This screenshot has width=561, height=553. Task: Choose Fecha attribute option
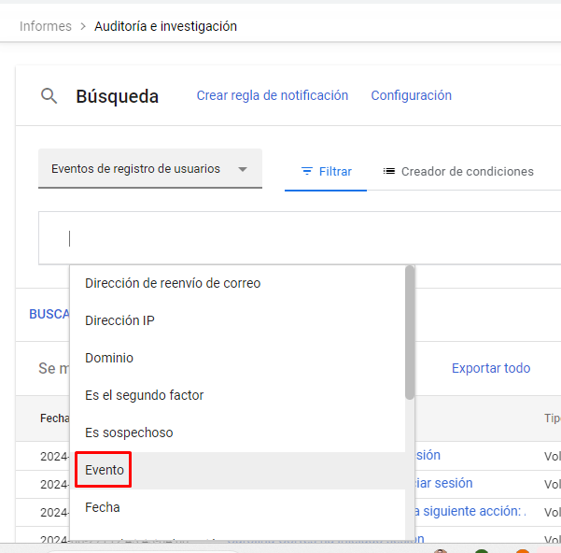[238, 507]
